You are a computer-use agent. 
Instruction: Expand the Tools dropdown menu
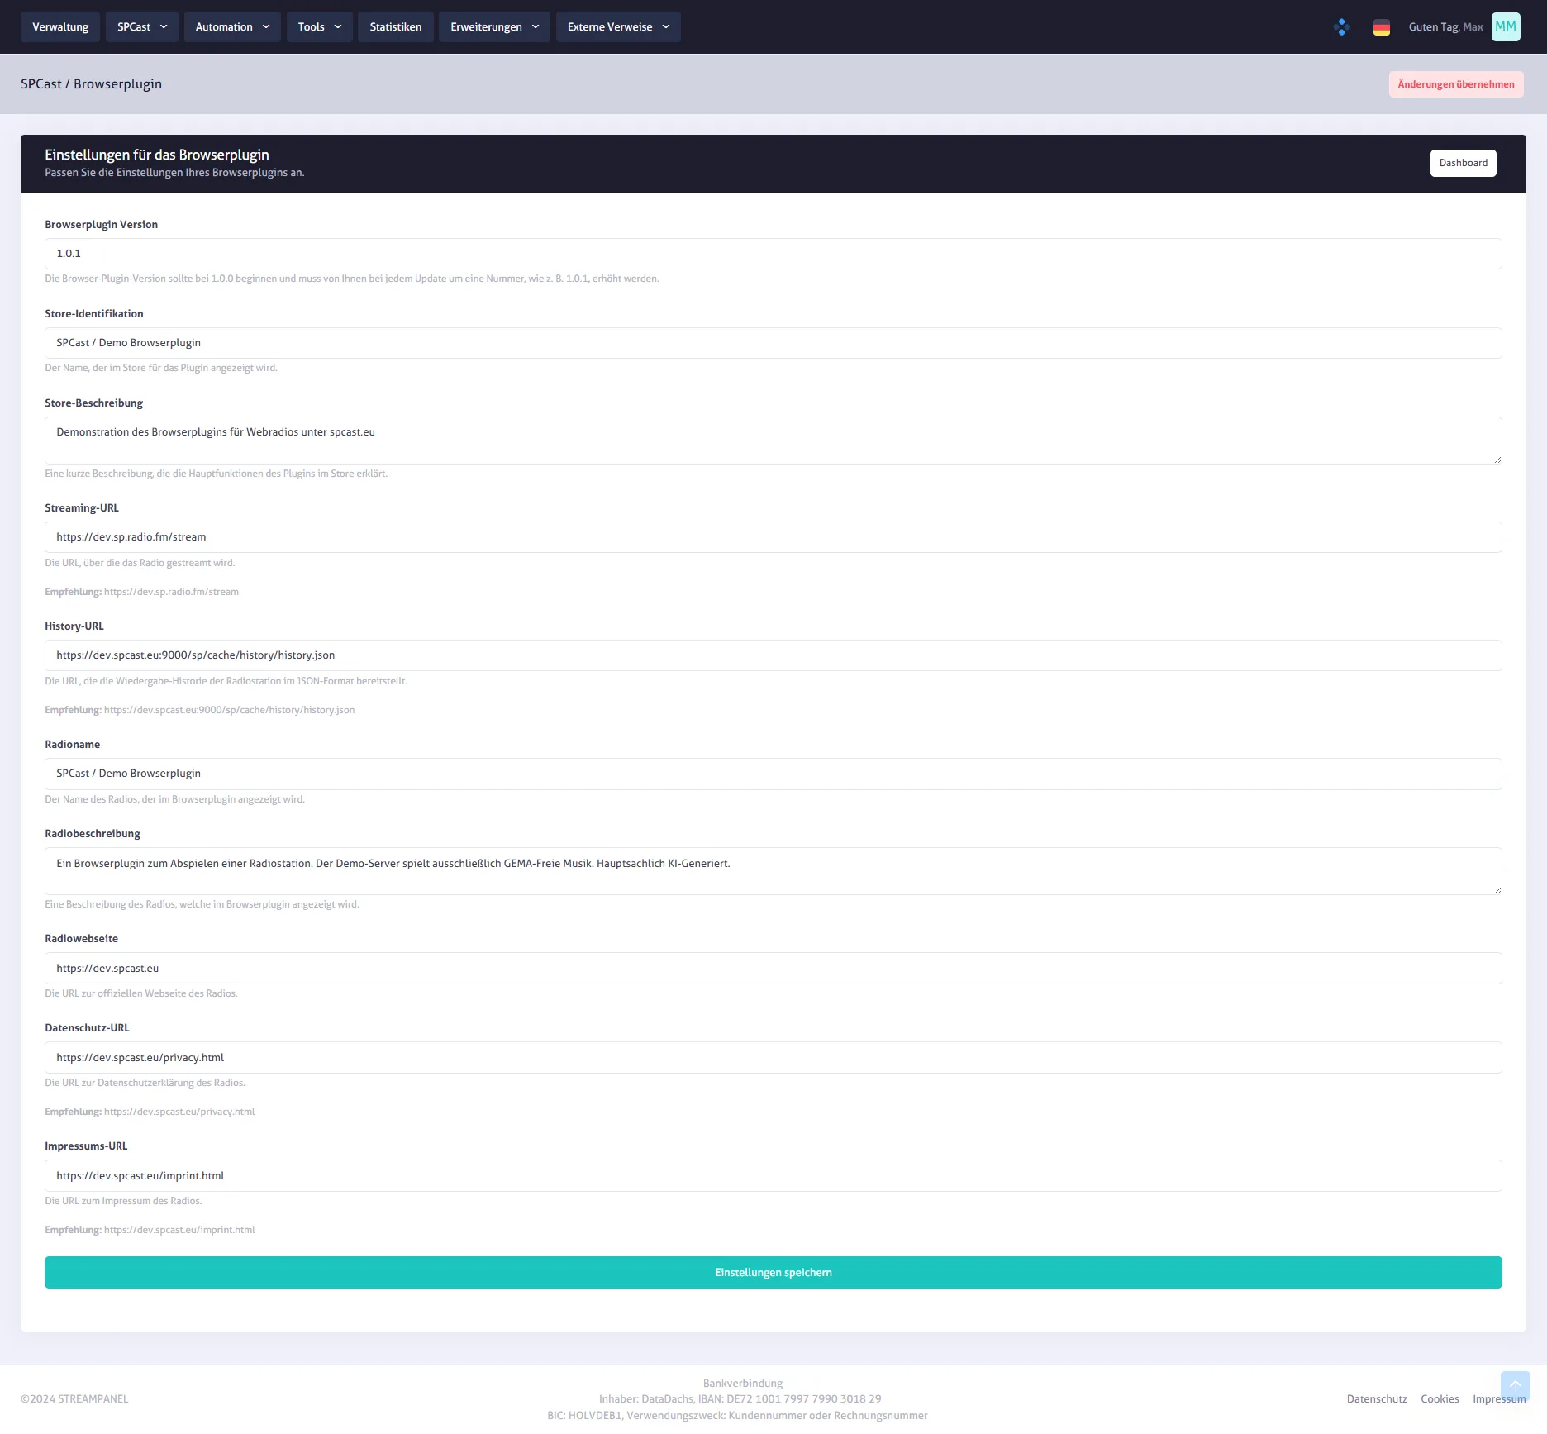(x=320, y=26)
